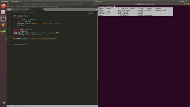Choose cc() completion

(x=101, y=15)
